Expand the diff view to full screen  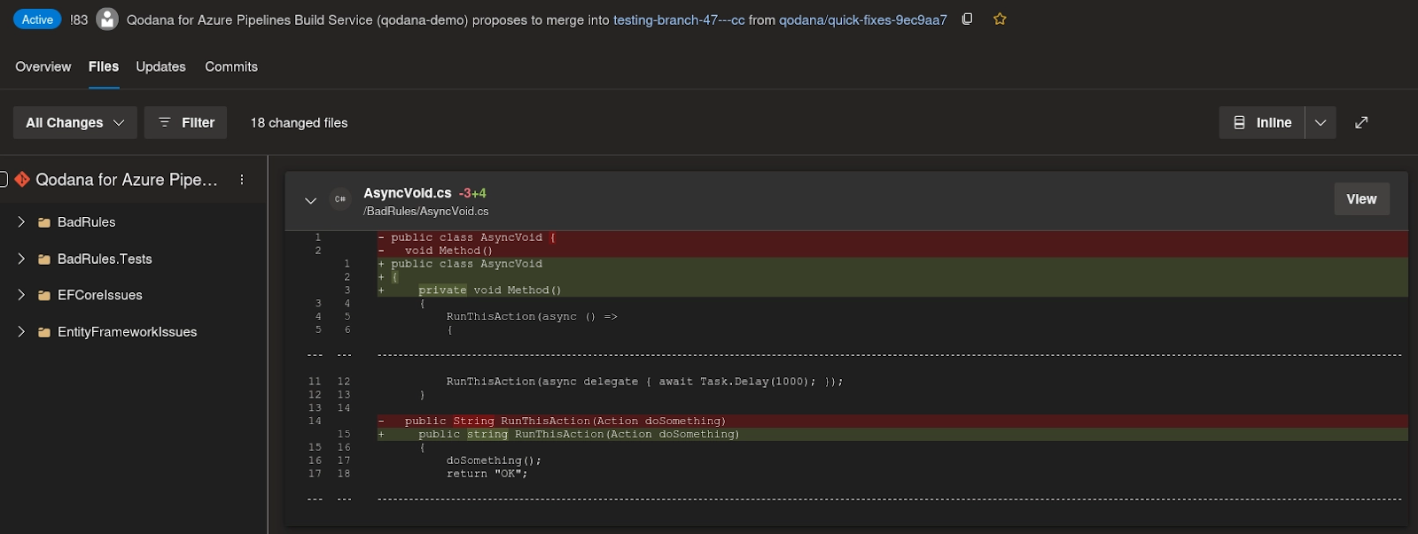(1361, 122)
